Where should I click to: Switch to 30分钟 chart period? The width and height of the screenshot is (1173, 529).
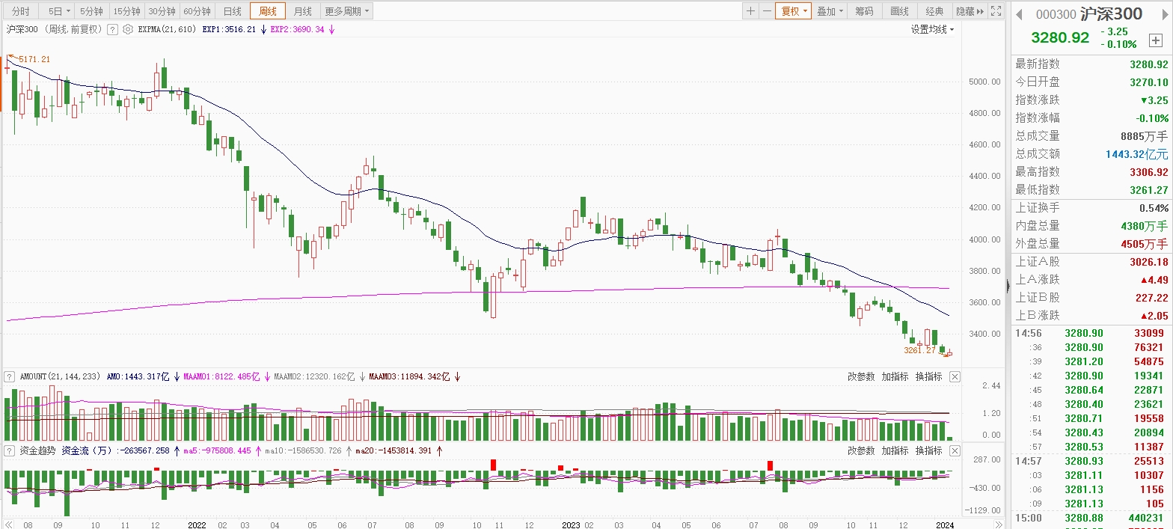pyautogui.click(x=162, y=11)
